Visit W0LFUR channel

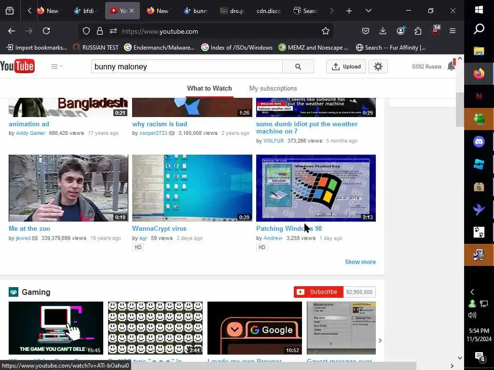274,141
